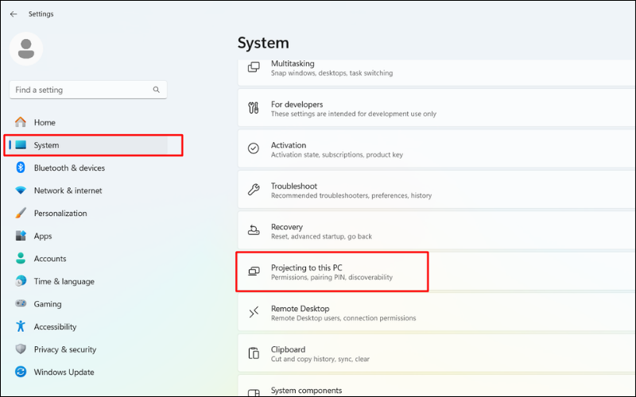Click the Gaming controller icon
636x397 pixels.
coord(21,304)
